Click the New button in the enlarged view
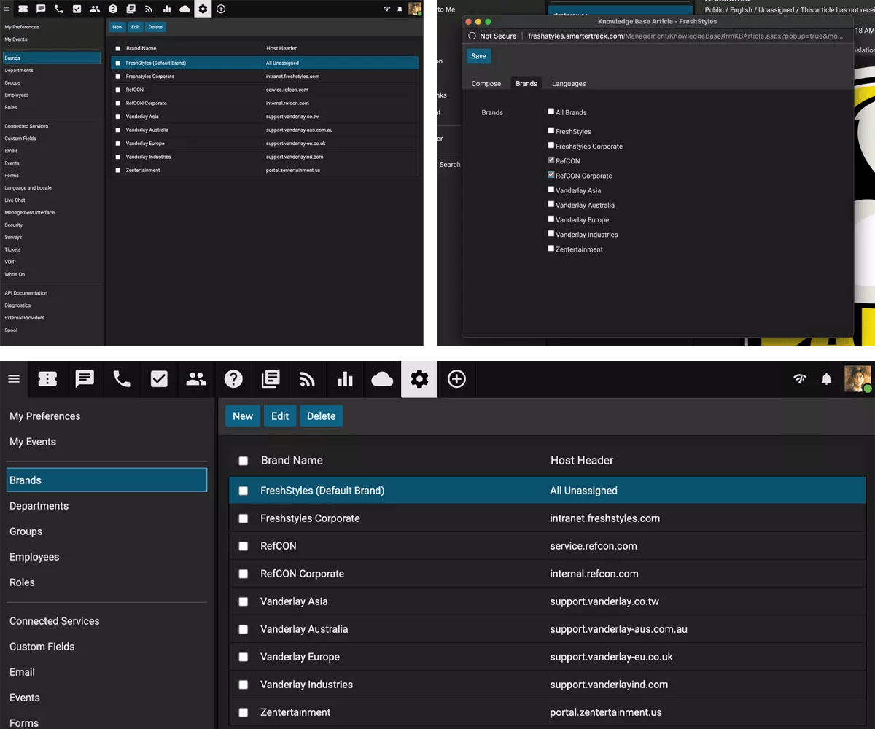This screenshot has height=729, width=875. (x=243, y=416)
